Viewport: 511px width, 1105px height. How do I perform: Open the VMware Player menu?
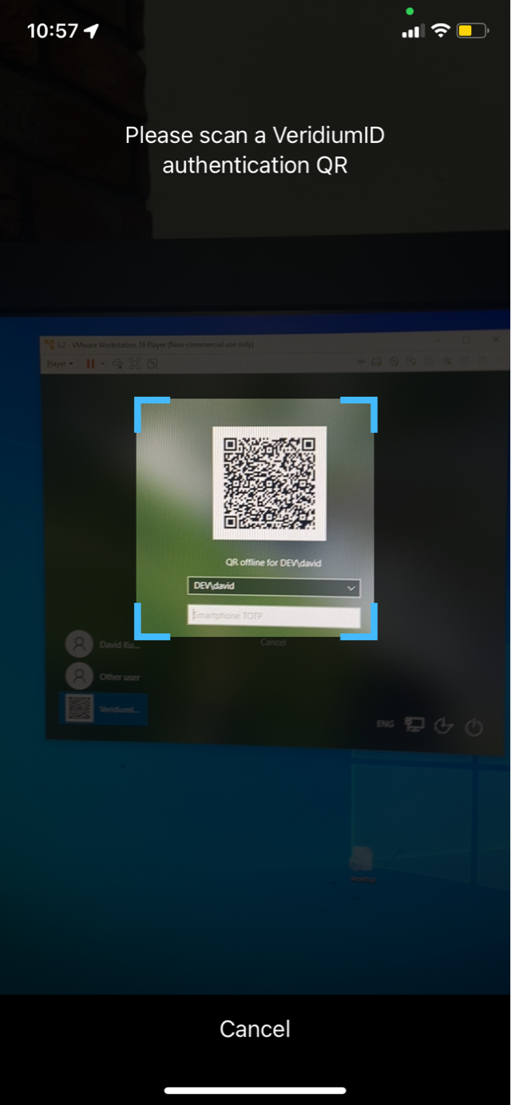click(60, 363)
